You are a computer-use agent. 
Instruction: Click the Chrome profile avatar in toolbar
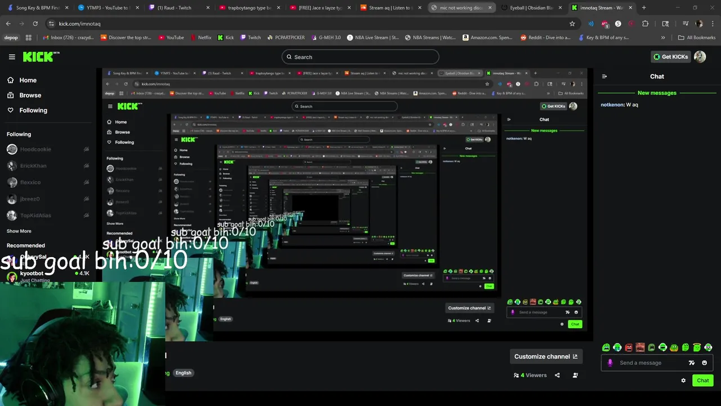click(x=699, y=24)
